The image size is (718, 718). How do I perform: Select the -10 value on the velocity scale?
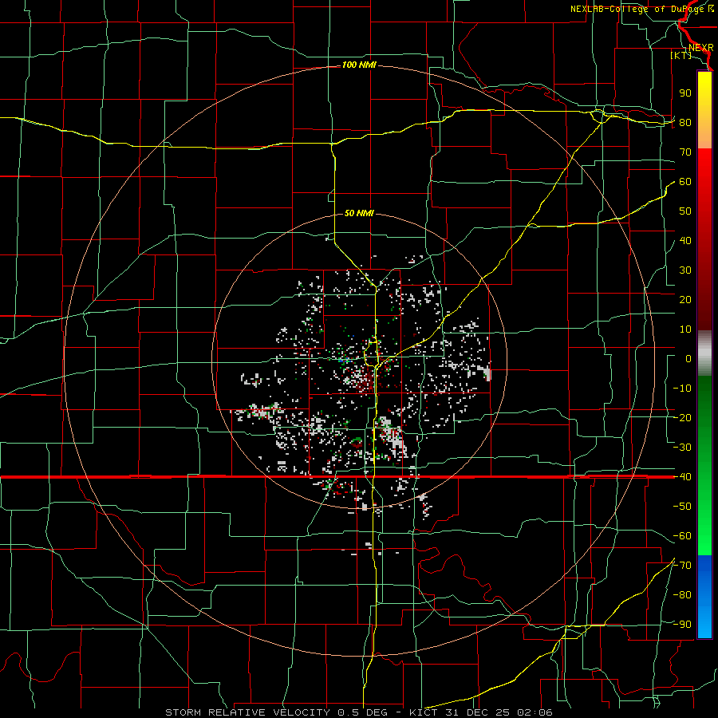coord(682,389)
